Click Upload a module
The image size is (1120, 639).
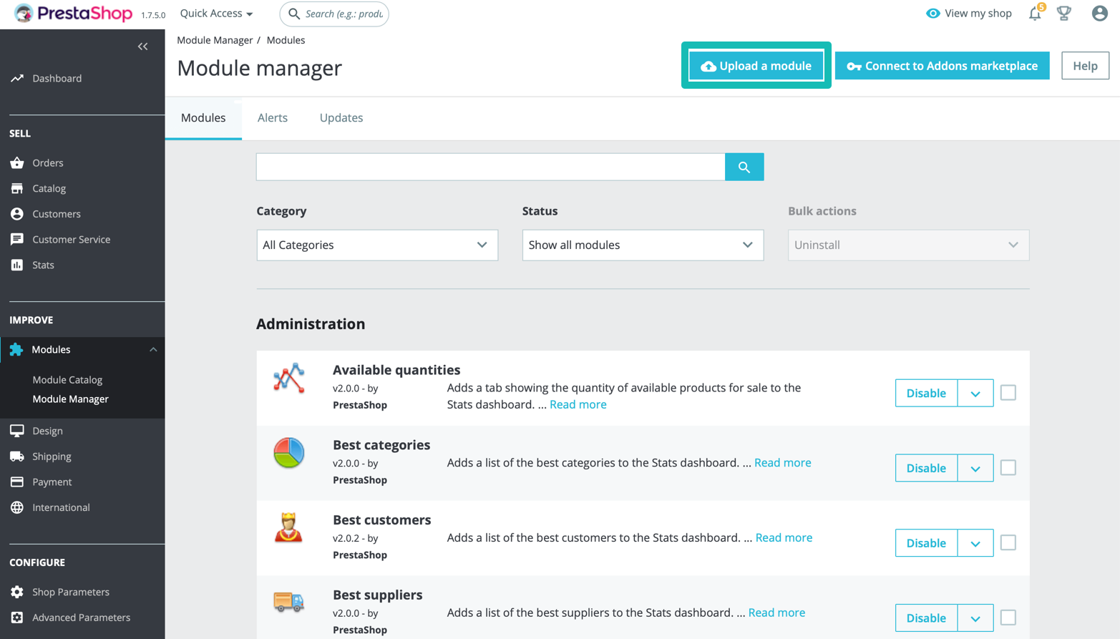[755, 65]
